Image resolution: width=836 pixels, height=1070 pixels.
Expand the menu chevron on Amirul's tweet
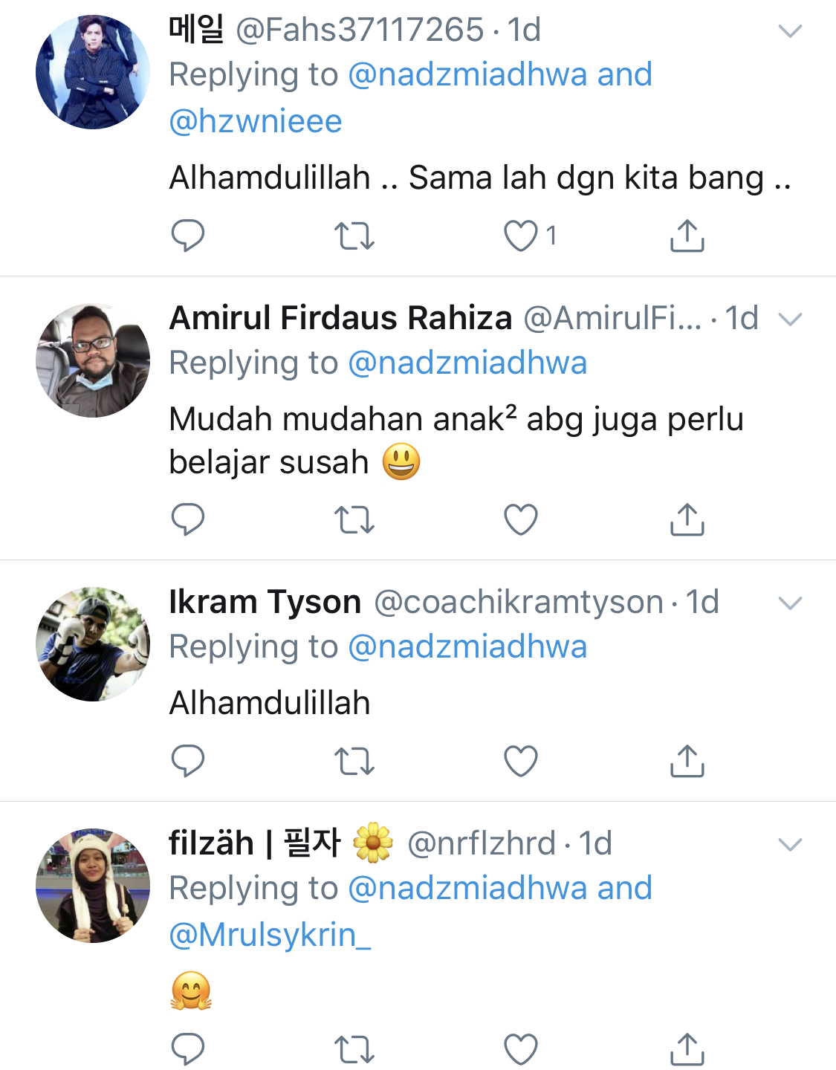click(789, 320)
